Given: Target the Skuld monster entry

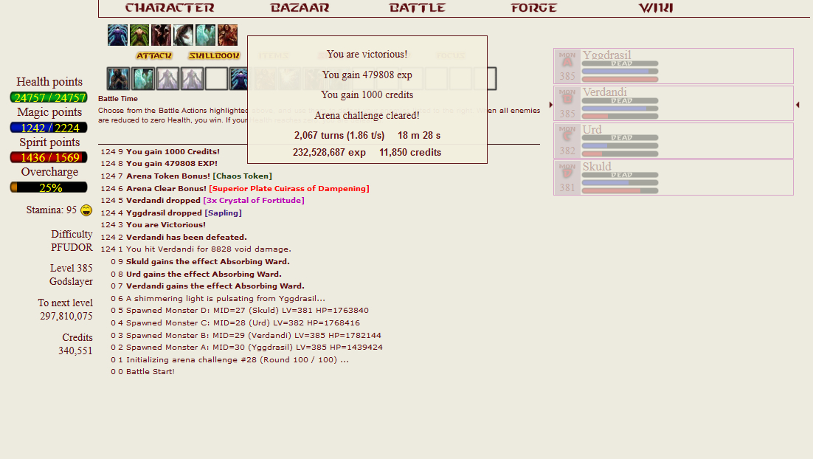Looking at the screenshot, I should (674, 177).
